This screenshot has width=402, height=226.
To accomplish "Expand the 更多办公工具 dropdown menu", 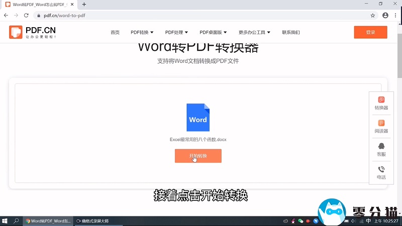I will pos(254,33).
